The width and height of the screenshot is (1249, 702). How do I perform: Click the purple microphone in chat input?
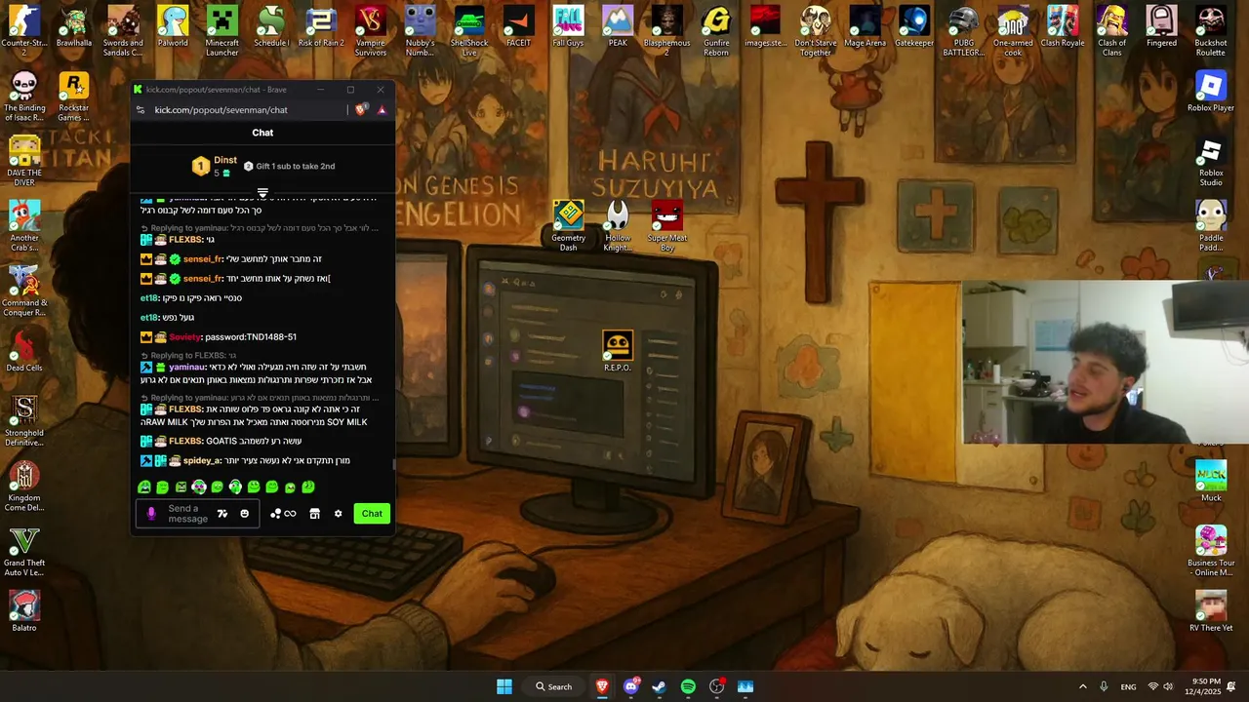(x=151, y=514)
